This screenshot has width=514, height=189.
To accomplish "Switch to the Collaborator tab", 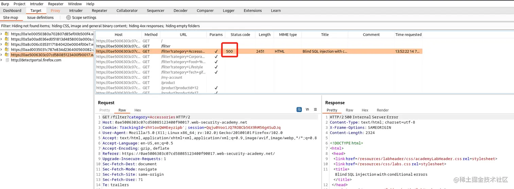I will click(127, 11).
